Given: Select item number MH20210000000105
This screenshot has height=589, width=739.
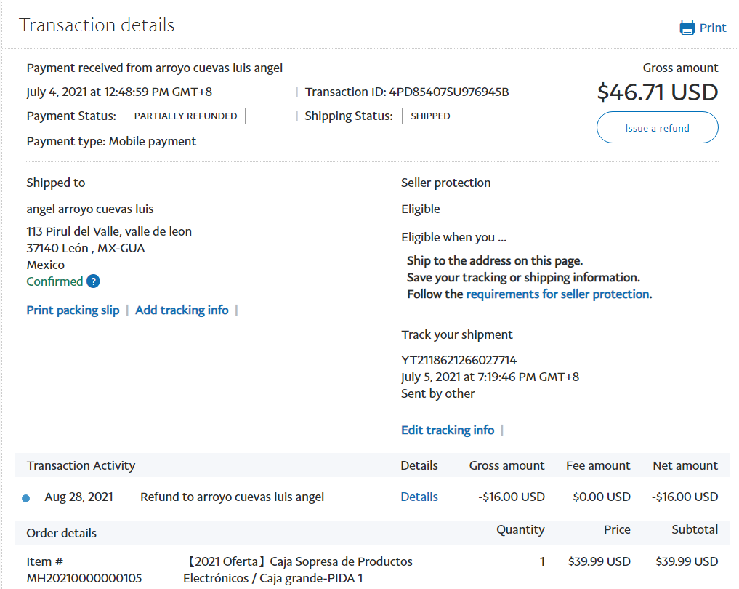Looking at the screenshot, I should pyautogui.click(x=84, y=578).
